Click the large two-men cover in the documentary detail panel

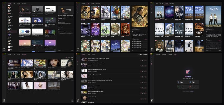(x=213, y=16)
